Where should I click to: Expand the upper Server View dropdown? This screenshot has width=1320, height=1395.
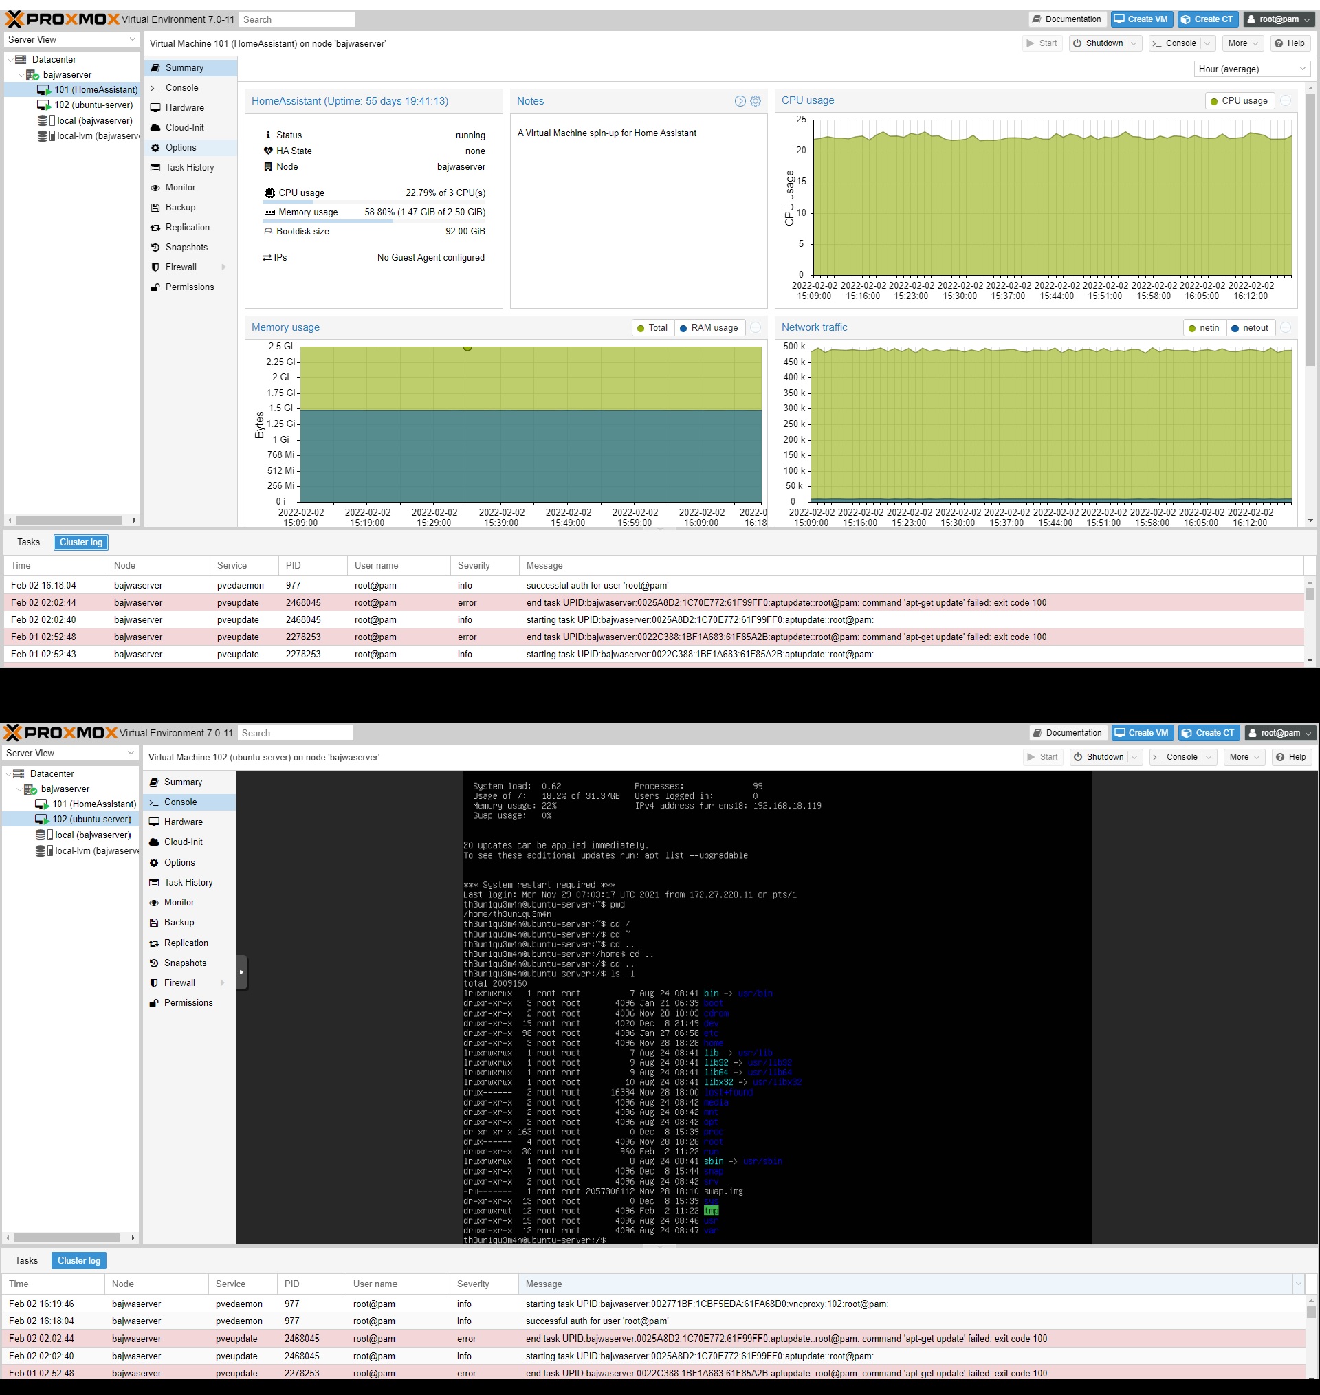point(71,39)
